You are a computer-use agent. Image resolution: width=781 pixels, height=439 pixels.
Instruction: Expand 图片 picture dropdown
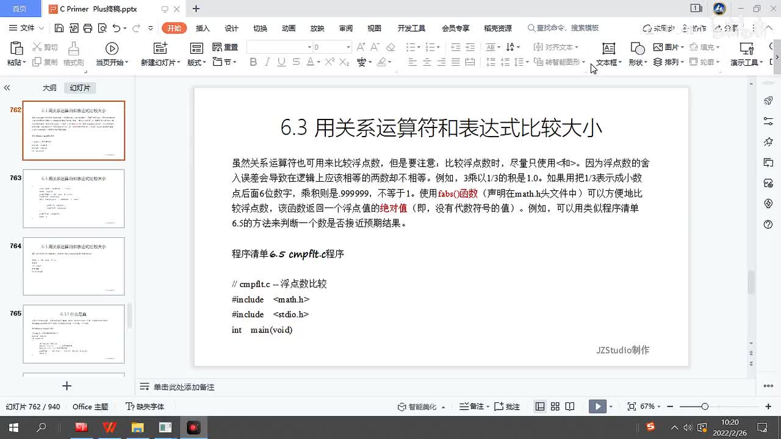pyautogui.click(x=682, y=47)
